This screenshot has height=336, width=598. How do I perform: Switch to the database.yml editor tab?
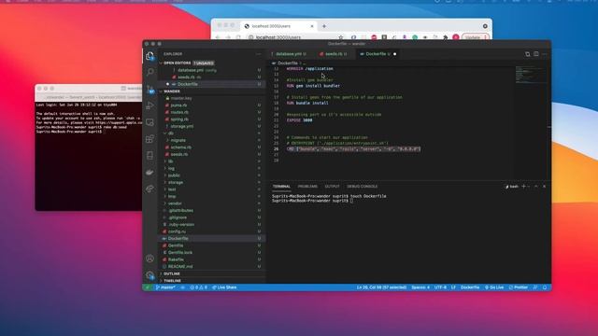click(x=291, y=54)
